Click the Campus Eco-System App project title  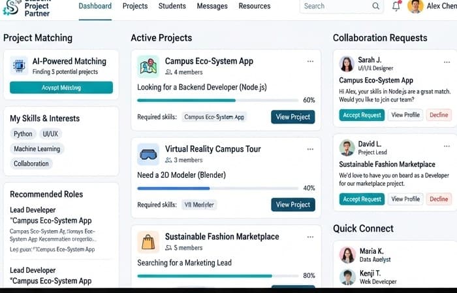coord(209,61)
